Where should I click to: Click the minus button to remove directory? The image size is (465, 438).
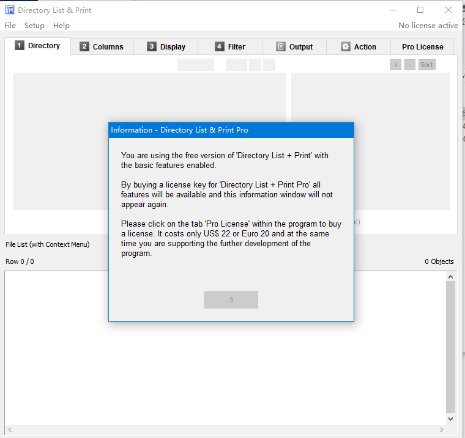410,65
